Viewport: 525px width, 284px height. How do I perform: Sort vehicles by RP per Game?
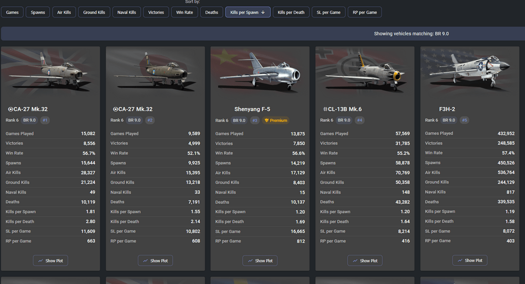coord(365,13)
